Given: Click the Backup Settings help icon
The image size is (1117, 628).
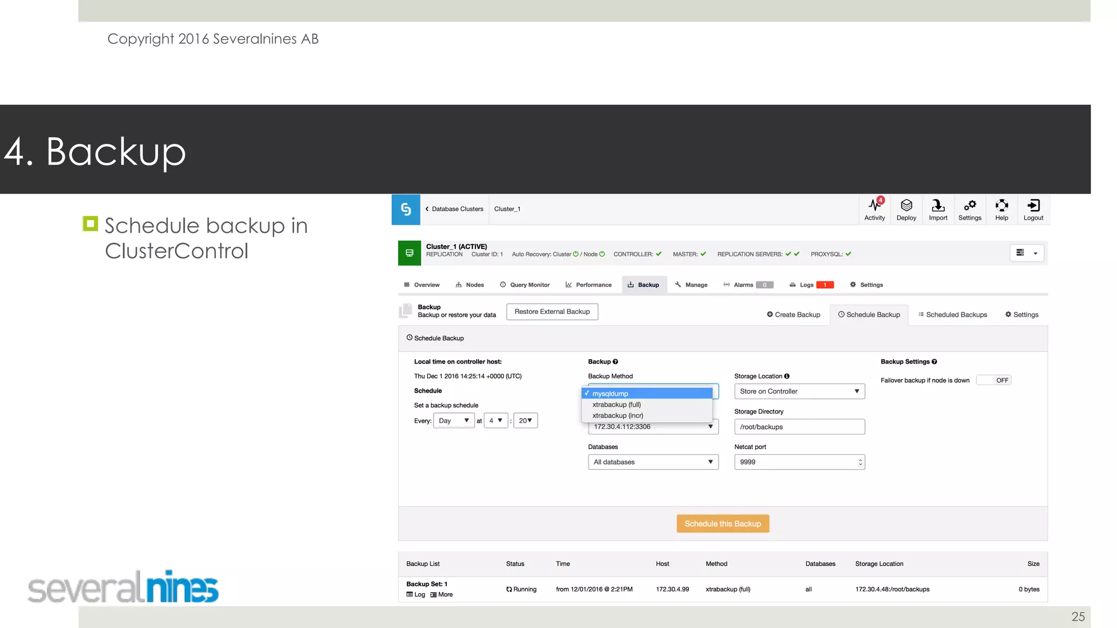Looking at the screenshot, I should click(x=934, y=362).
